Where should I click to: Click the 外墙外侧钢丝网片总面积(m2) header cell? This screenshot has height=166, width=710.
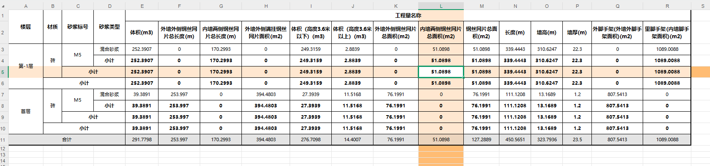pyautogui.click(x=396, y=33)
